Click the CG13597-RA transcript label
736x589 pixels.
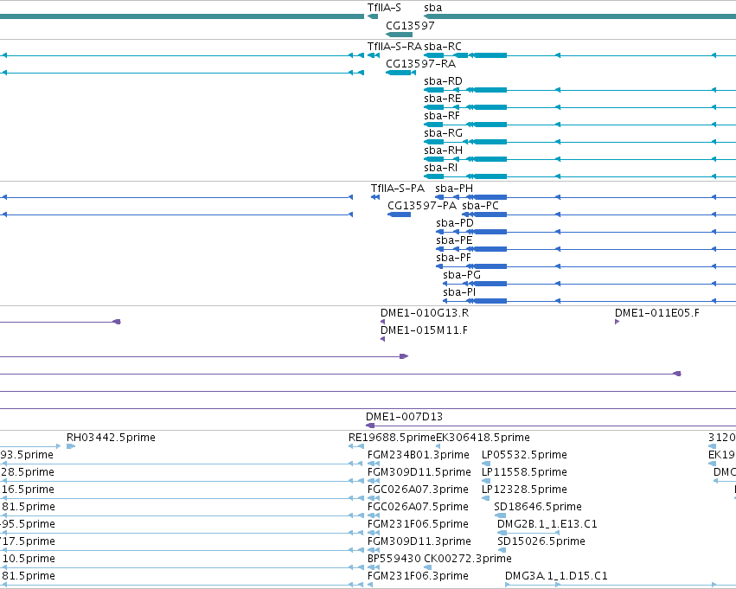420,64
